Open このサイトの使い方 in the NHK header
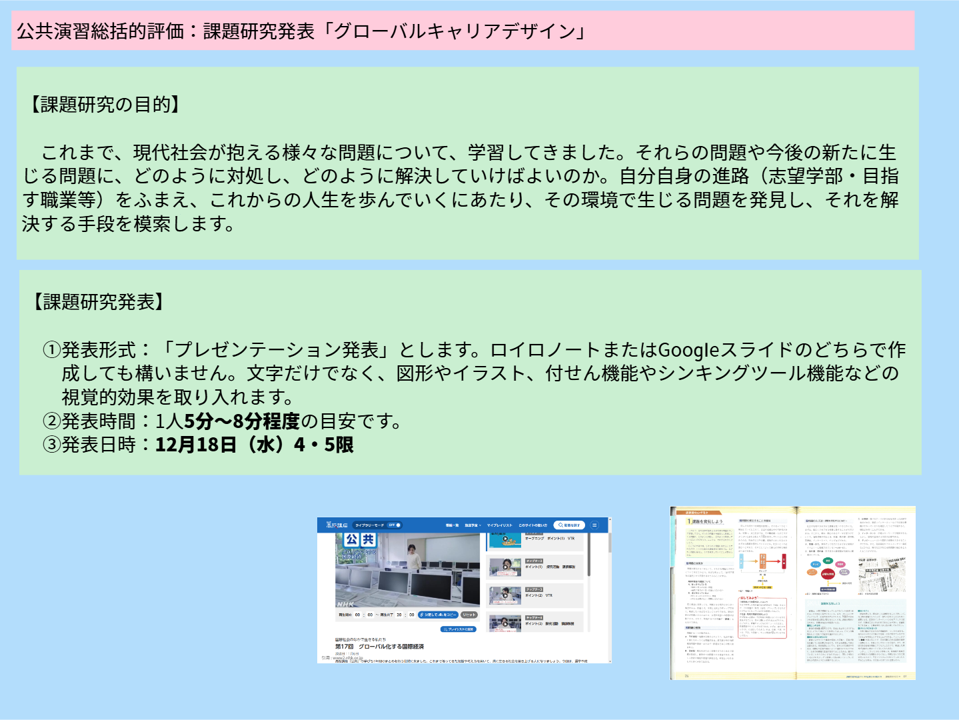Screen dimensions: 959x720 [533, 525]
